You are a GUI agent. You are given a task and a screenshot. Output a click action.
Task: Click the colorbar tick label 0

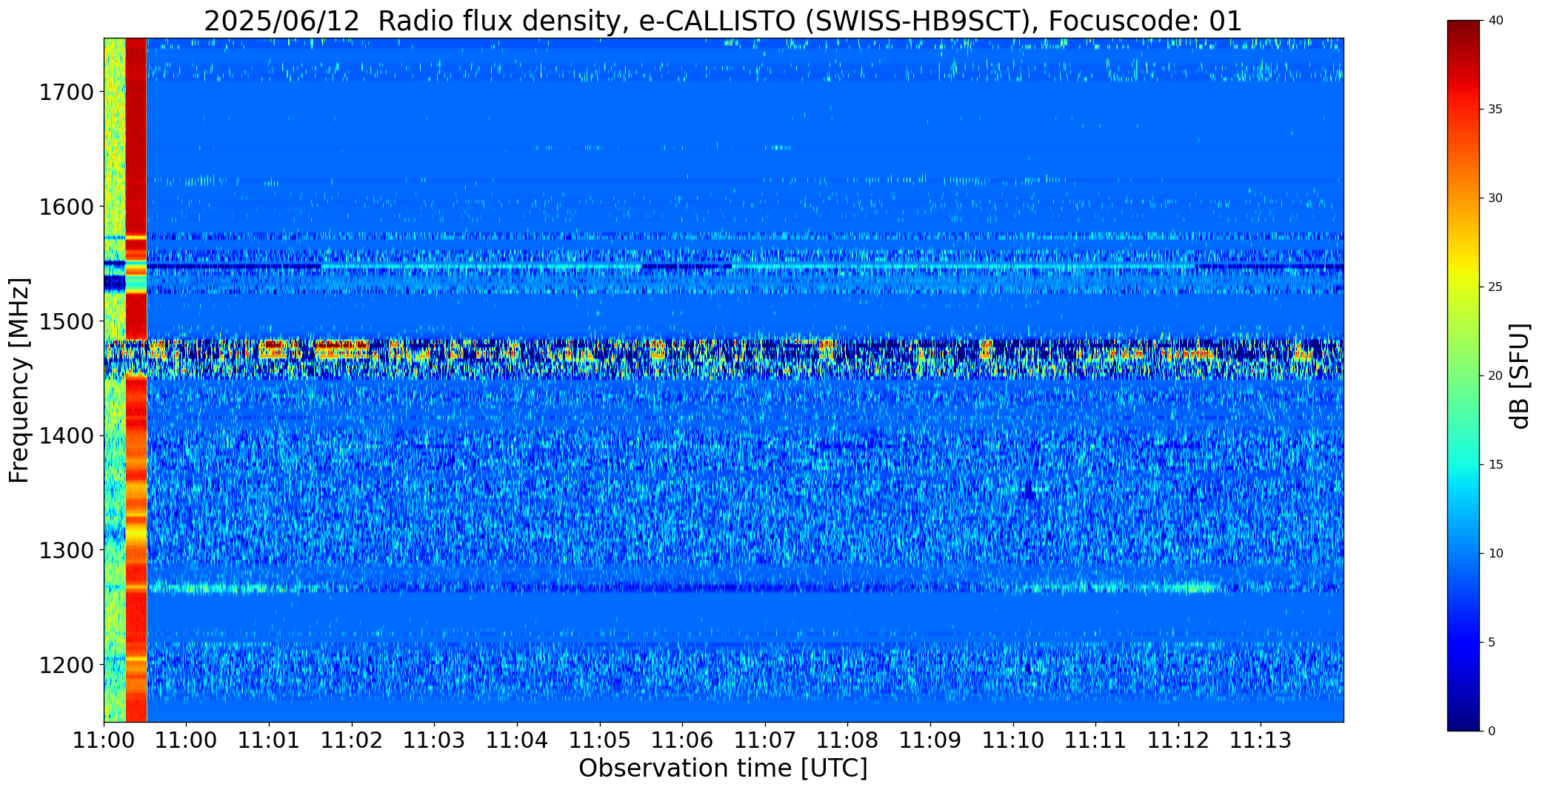pos(1492,732)
